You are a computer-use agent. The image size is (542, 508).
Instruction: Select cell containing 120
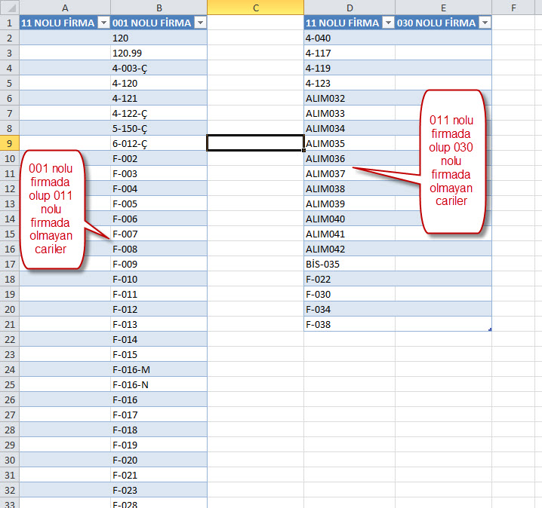click(159, 38)
